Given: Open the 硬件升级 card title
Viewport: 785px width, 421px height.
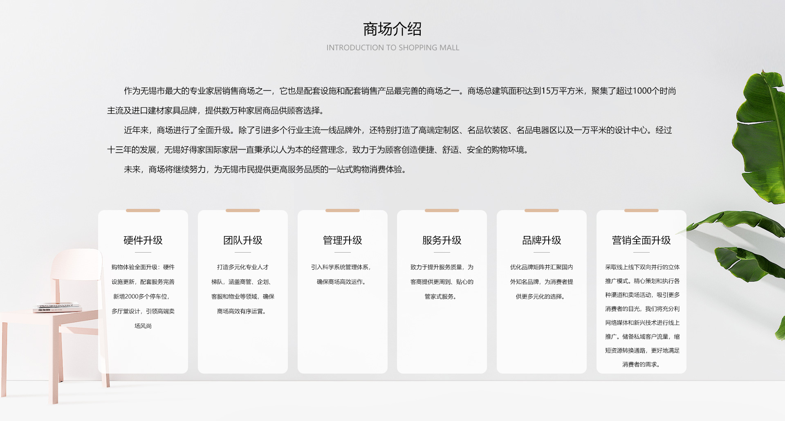Looking at the screenshot, I should (x=143, y=240).
